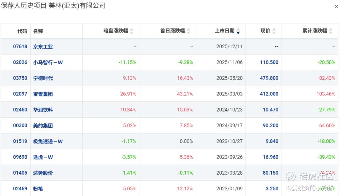Click grey-market change 26.91%

tap(128, 94)
